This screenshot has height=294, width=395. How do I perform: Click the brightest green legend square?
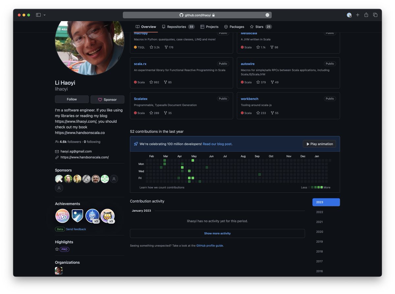point(322,187)
